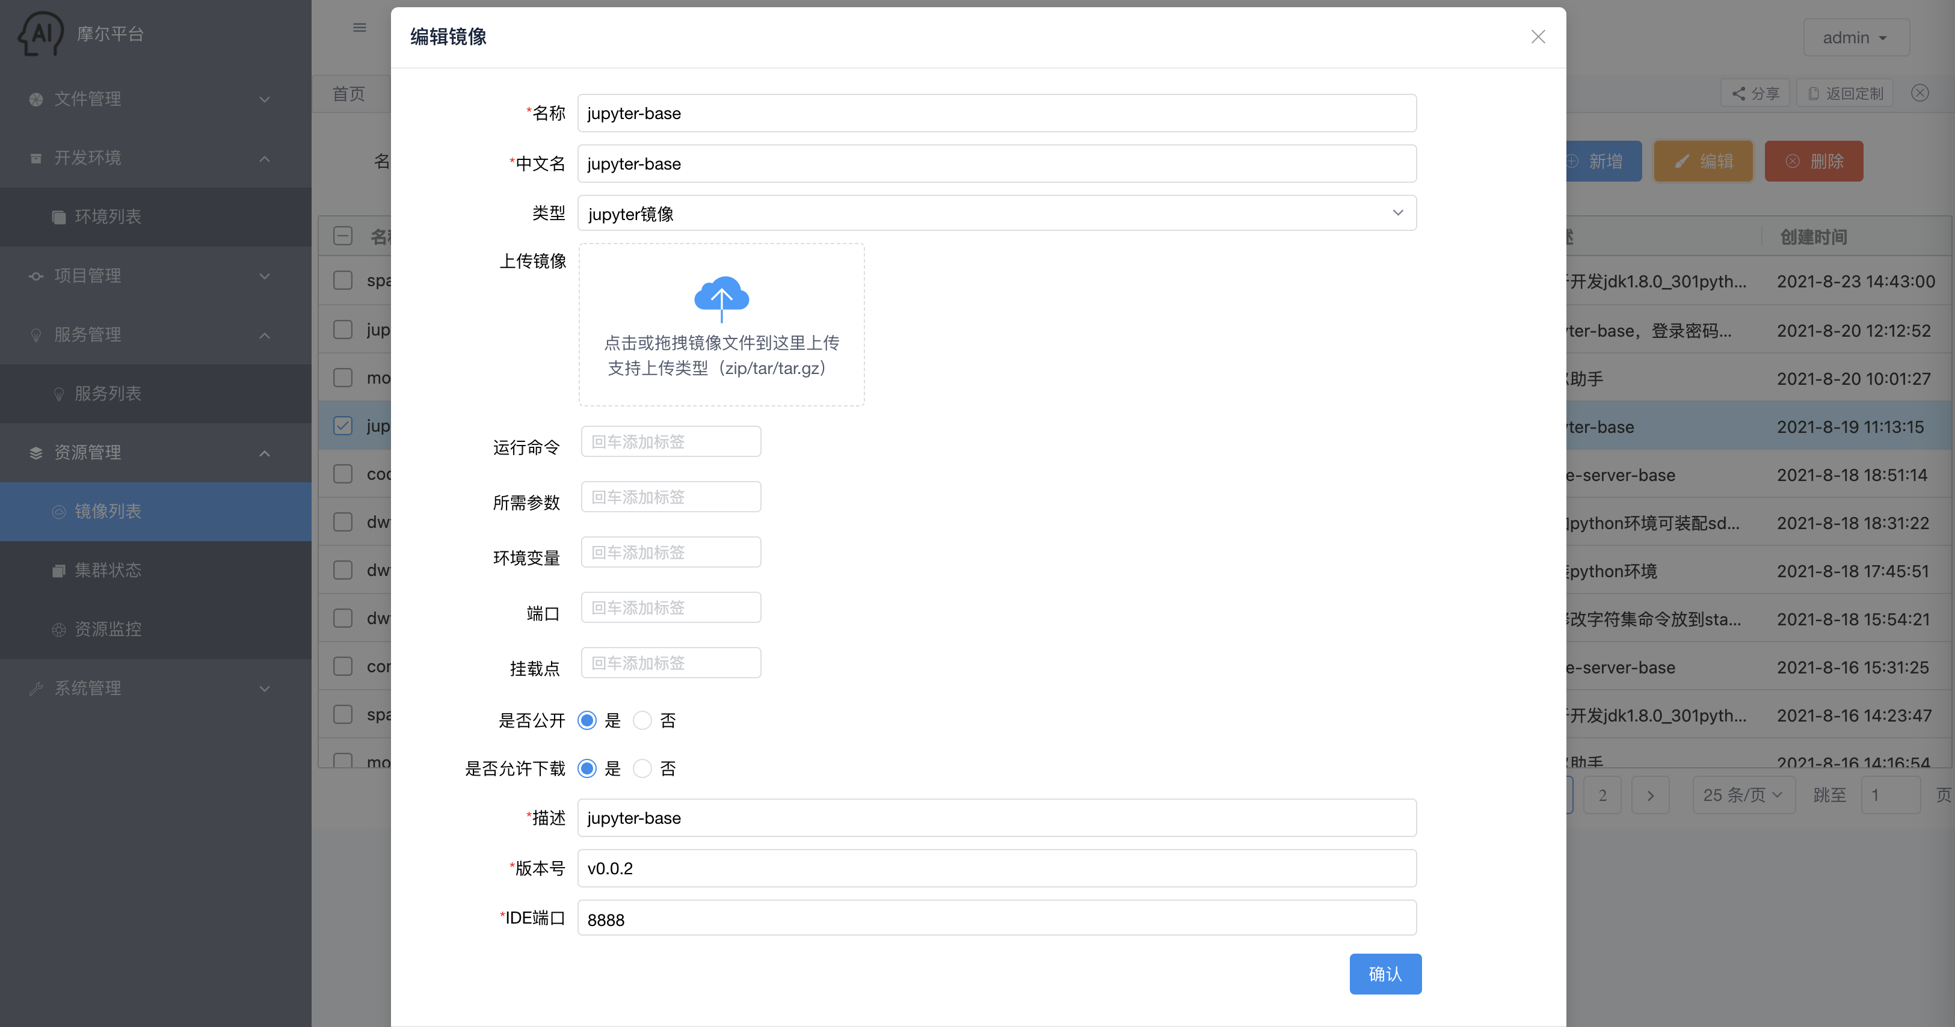Go to next page arrow
Image resolution: width=1955 pixels, height=1027 pixels.
(1650, 795)
